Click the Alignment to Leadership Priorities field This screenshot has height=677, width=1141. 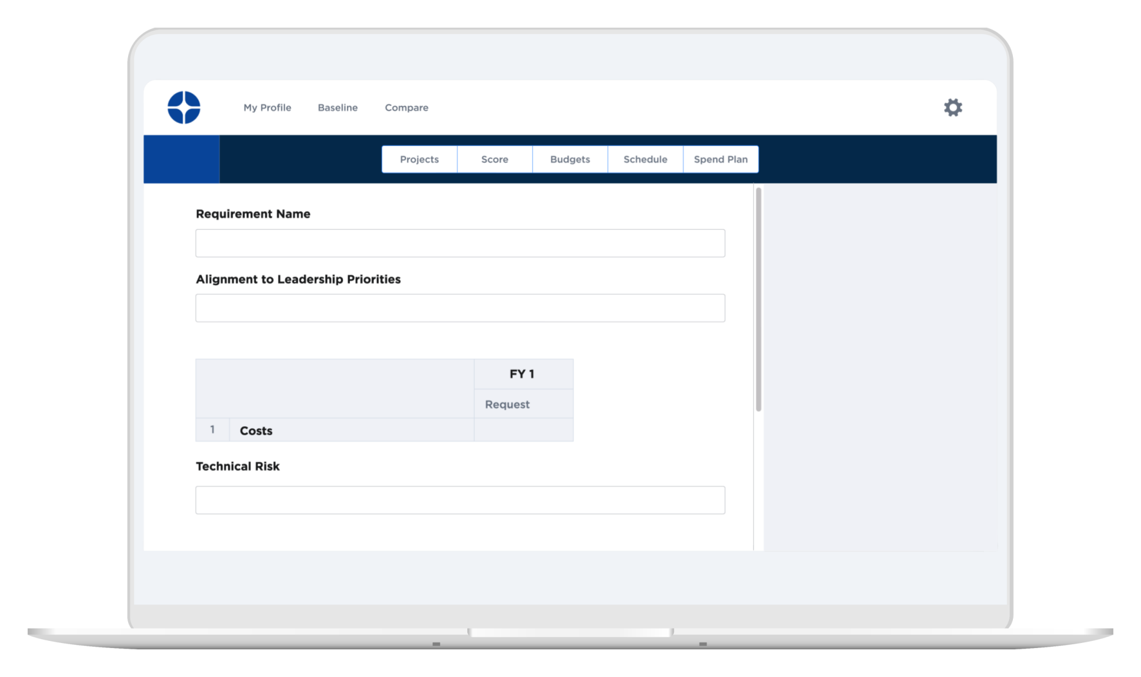[x=460, y=308]
